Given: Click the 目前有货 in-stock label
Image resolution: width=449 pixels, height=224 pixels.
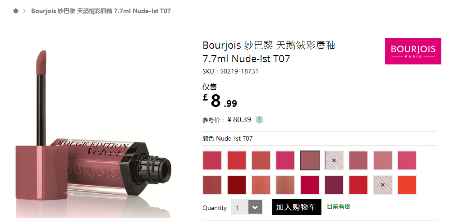Looking at the screenshot, I should [339, 206].
